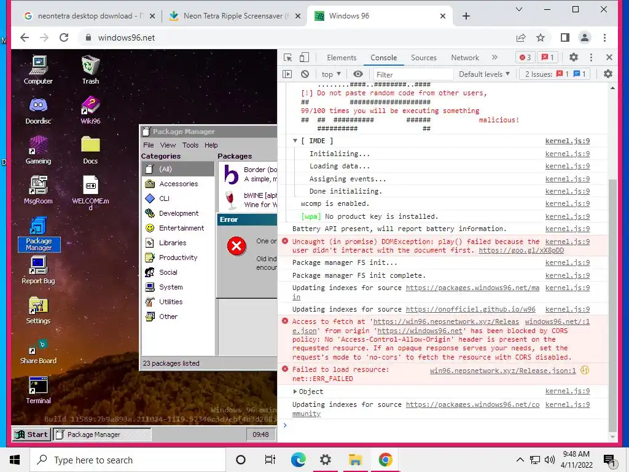This screenshot has height=472, width=629.
Task: Select the Utilities category
Action: pyautogui.click(x=178, y=302)
